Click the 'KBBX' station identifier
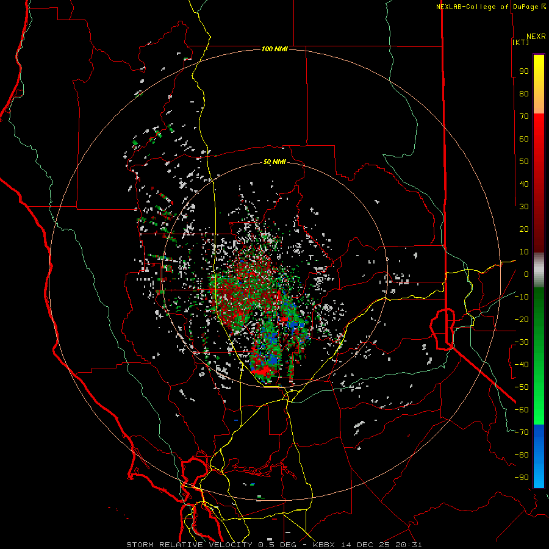The height and width of the screenshot is (549, 549). click(324, 545)
